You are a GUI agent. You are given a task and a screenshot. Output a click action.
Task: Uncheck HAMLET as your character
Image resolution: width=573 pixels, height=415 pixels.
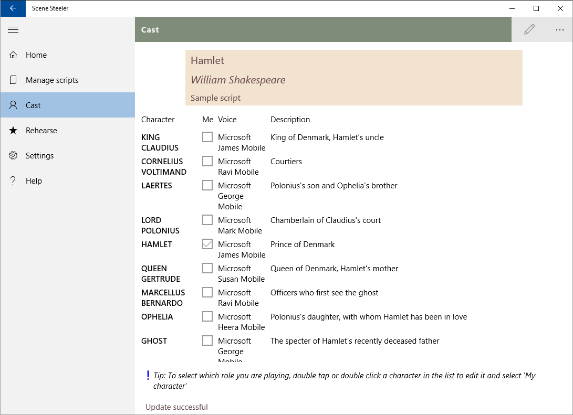[x=207, y=244]
